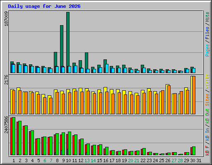
Task: Click the dark green Hits bar for day 9
Action: click(62, 46)
